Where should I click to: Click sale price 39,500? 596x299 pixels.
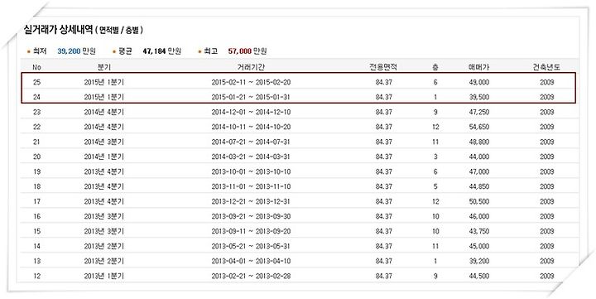point(479,97)
